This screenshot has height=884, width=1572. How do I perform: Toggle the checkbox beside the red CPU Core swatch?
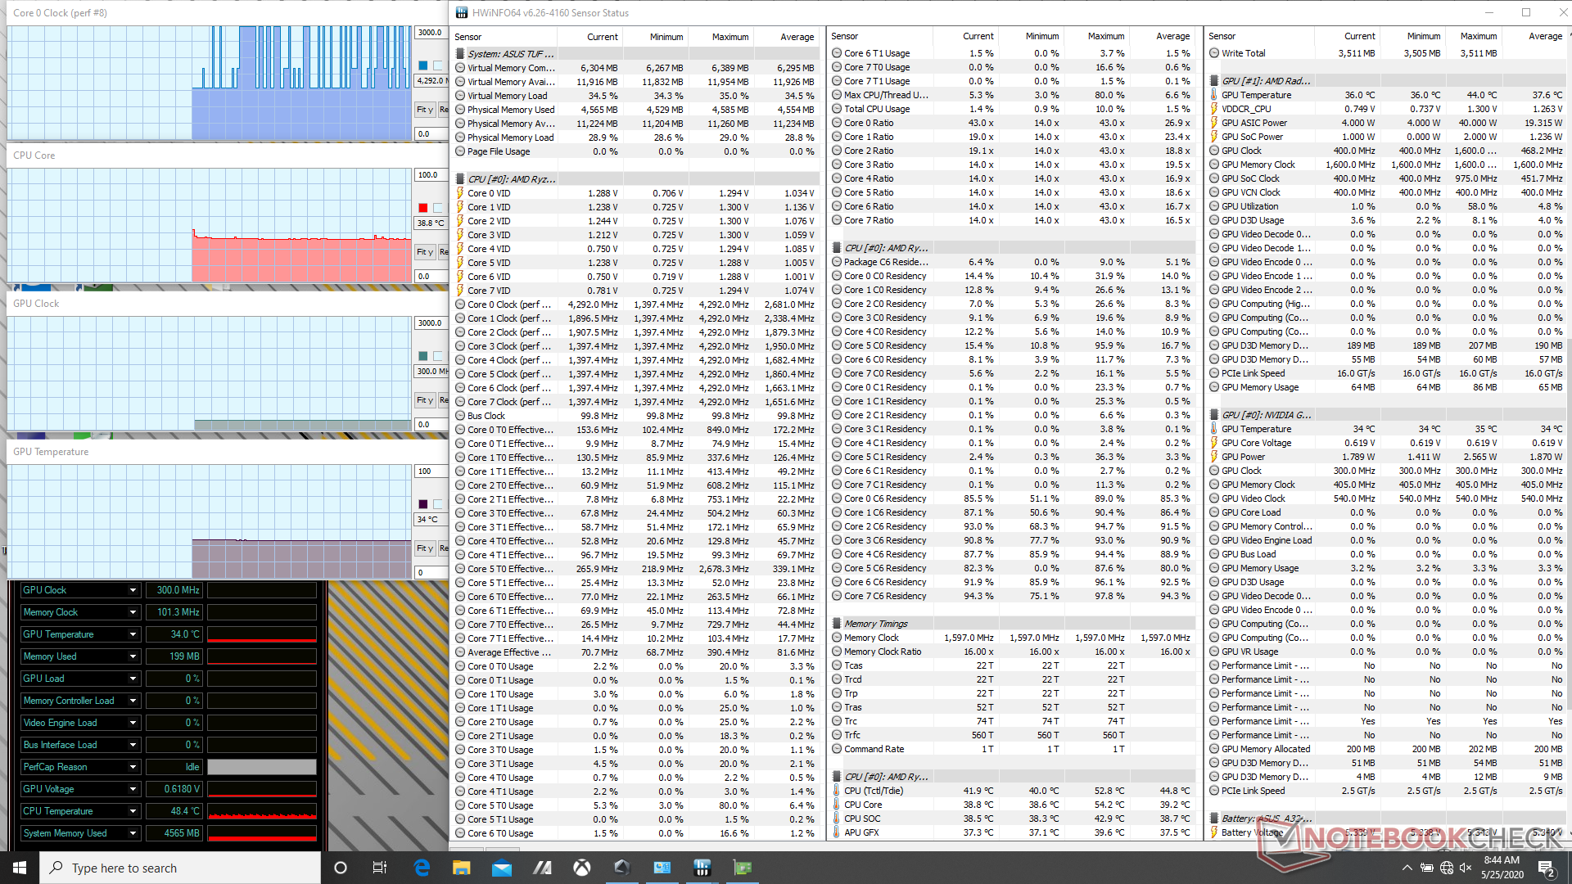click(x=438, y=208)
